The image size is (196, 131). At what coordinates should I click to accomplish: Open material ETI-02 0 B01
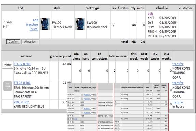22,64
